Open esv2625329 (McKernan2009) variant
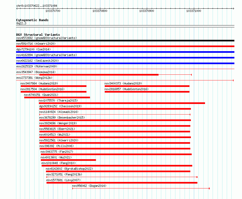 tap(37, 66)
